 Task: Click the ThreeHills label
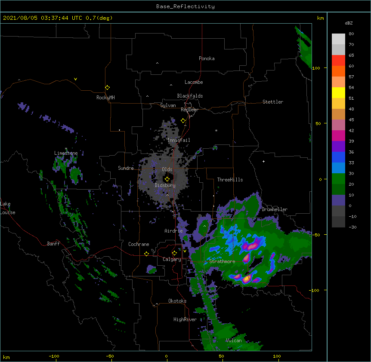tap(230, 180)
